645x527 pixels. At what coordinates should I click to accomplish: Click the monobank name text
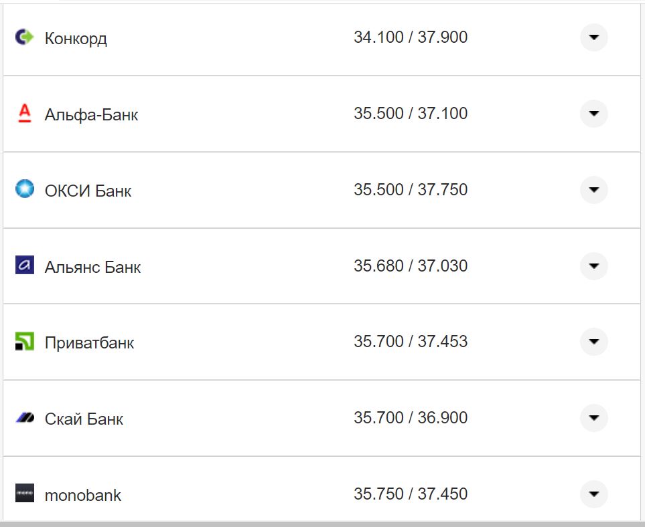point(83,496)
